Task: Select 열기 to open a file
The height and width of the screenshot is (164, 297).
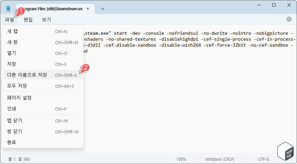Action: click(43, 53)
